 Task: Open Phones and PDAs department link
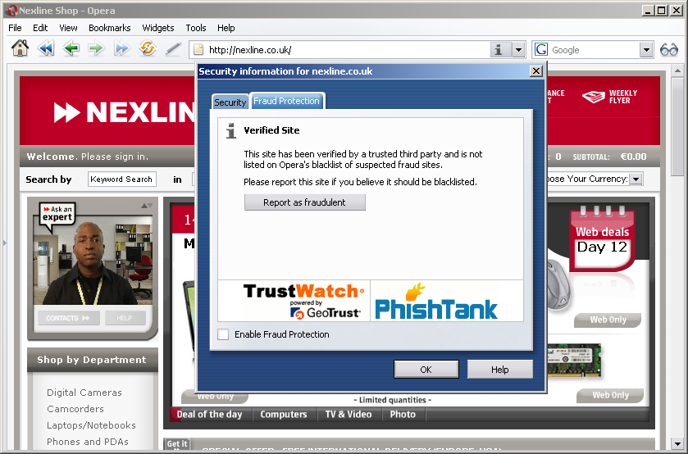coord(88,442)
